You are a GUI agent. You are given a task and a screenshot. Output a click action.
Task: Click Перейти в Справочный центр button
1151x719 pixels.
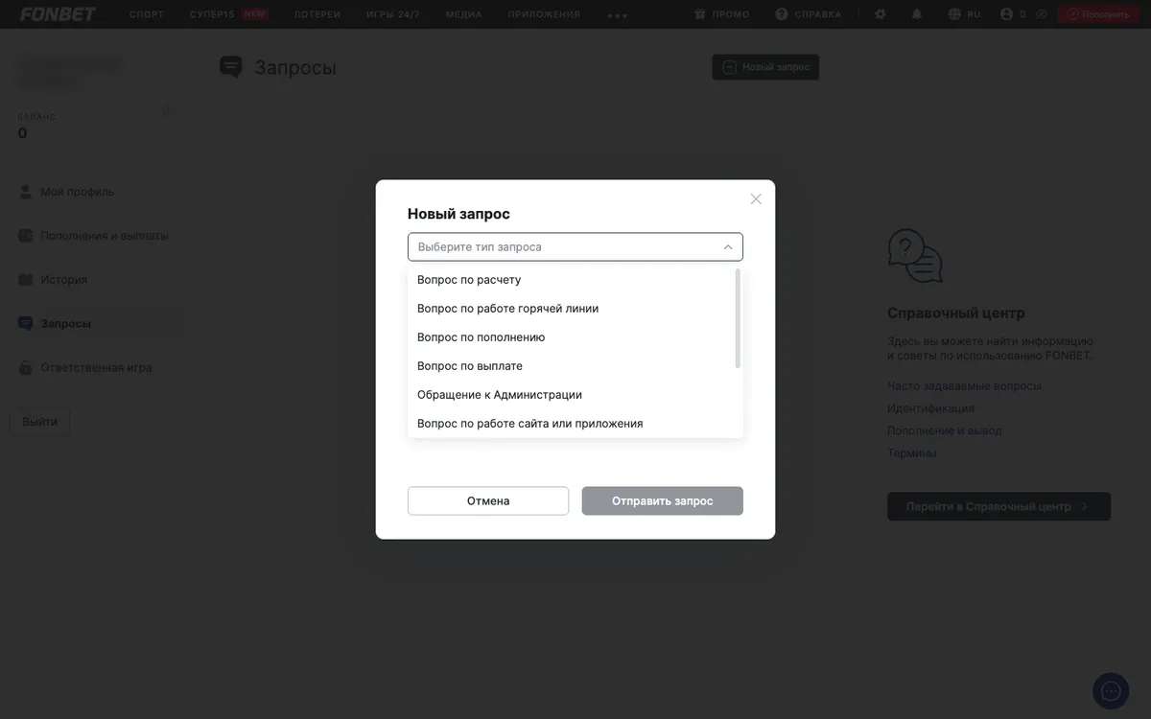click(x=999, y=506)
